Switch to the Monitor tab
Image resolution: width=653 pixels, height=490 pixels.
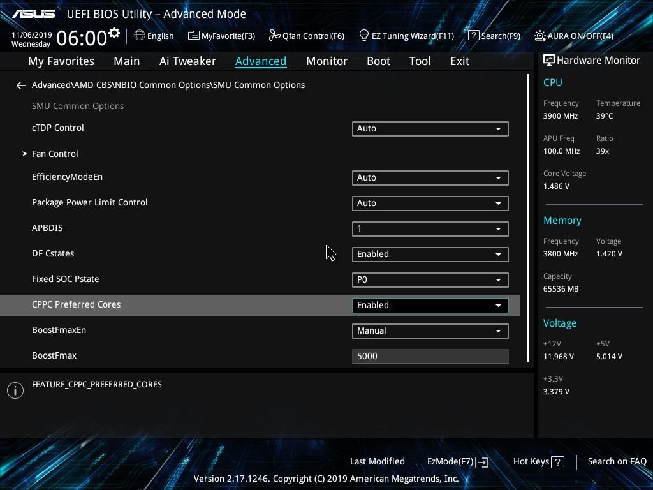point(326,61)
